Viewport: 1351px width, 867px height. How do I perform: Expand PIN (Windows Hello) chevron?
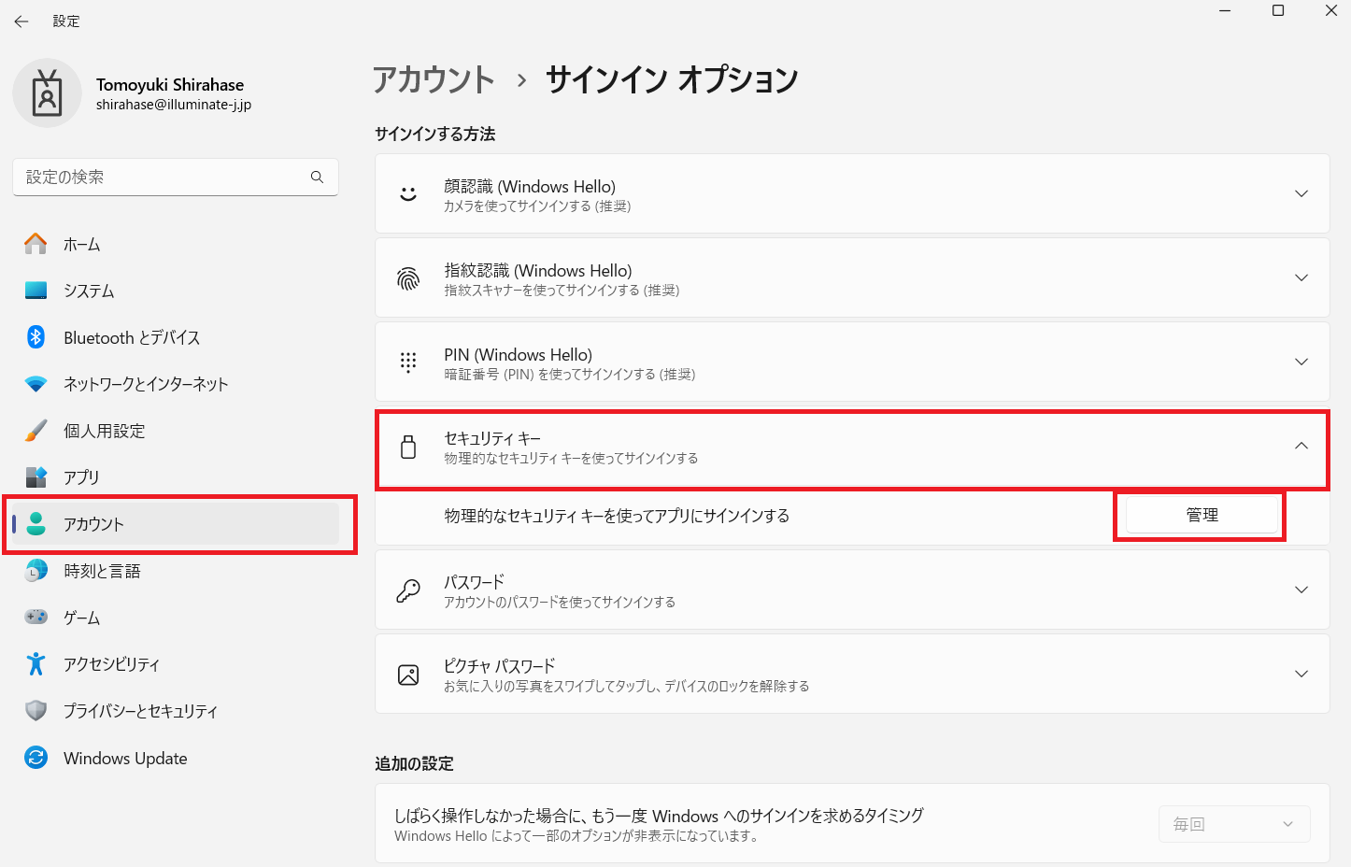pyautogui.click(x=1301, y=362)
